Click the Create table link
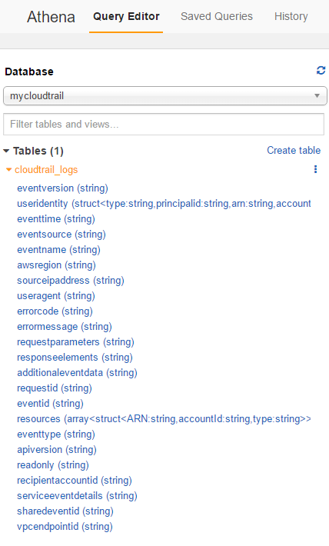The image size is (329, 546). [294, 151]
